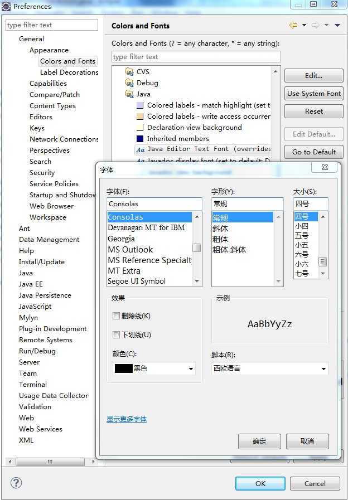
Task: Click 显示更多字体 link
Action: 127,419
